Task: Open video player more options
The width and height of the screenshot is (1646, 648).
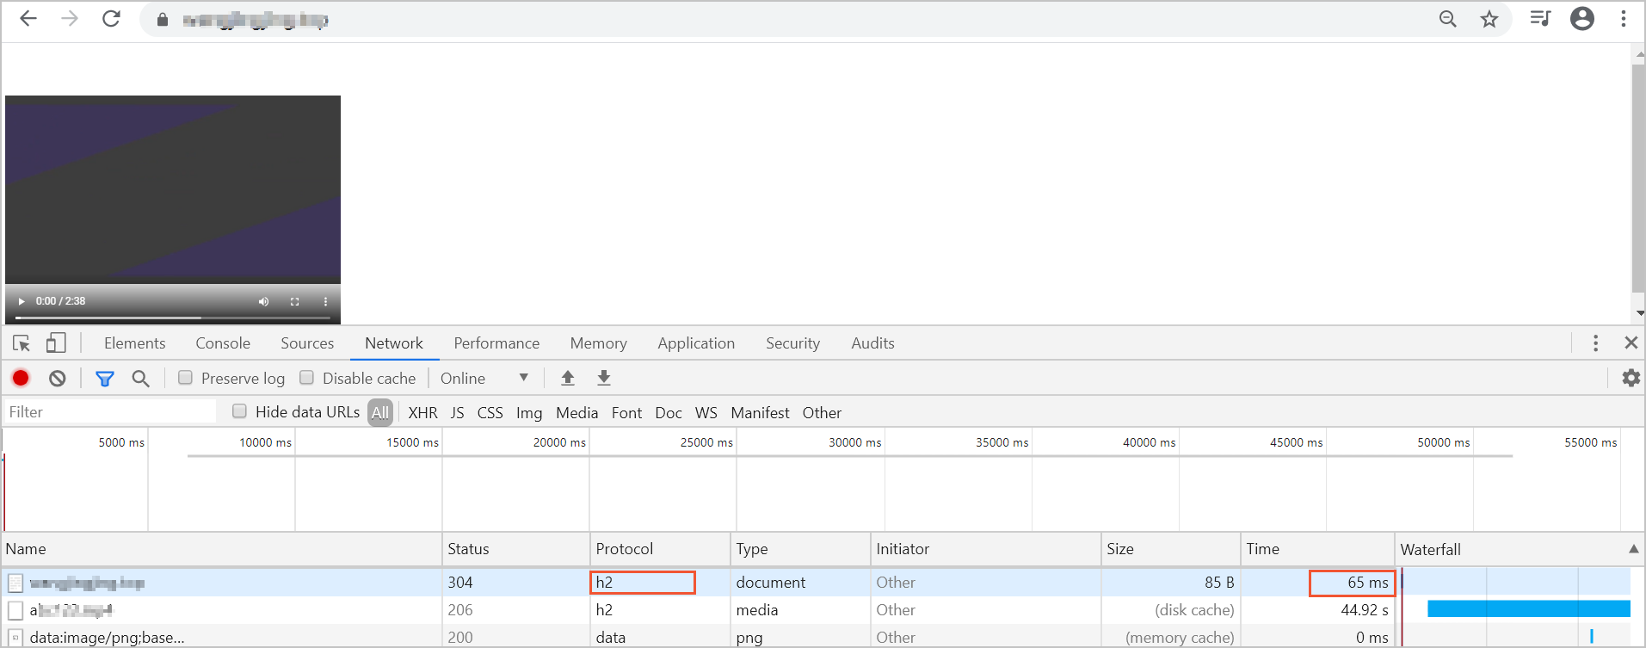Action: click(325, 301)
